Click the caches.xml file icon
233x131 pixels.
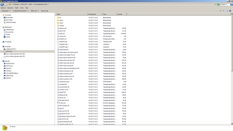pyautogui.click(x=58, y=36)
